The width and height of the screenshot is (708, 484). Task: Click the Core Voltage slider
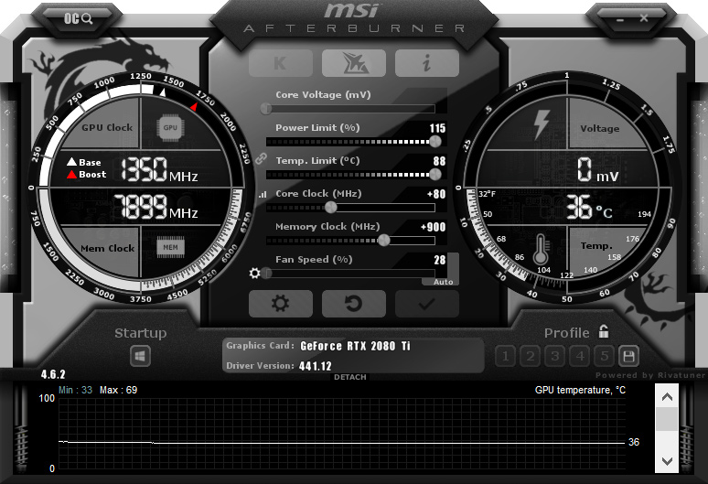tap(350, 109)
